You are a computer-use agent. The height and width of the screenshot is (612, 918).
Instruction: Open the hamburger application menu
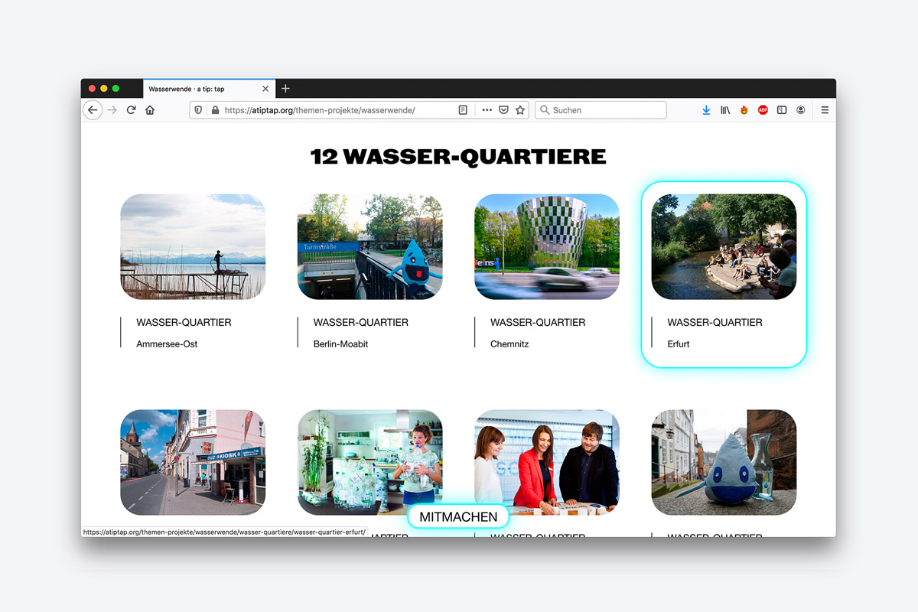825,110
